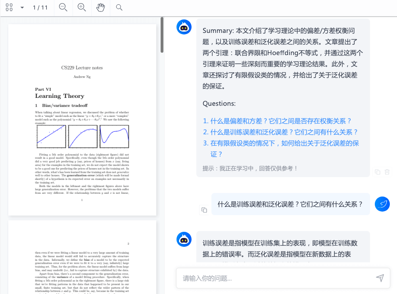Click the linear fit plot figure in the PDF

click(x=52, y=137)
